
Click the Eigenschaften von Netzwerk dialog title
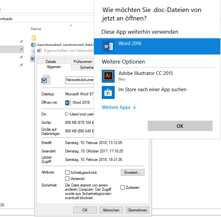(69, 51)
